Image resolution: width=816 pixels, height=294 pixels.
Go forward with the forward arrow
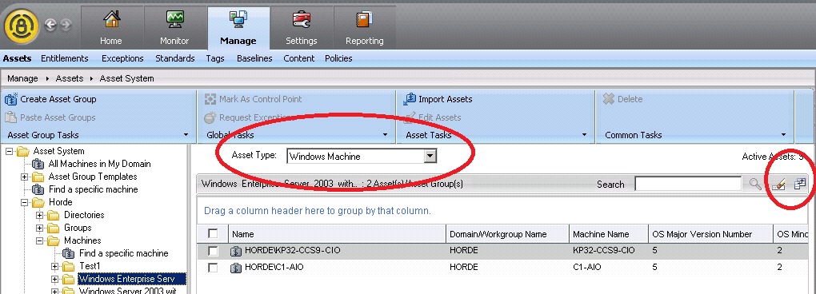66,25
